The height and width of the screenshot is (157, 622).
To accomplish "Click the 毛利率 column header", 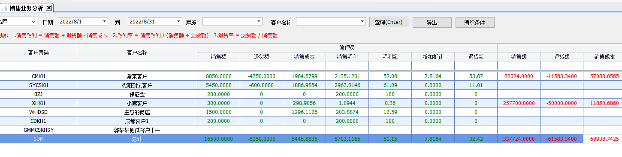I will coord(390,56).
